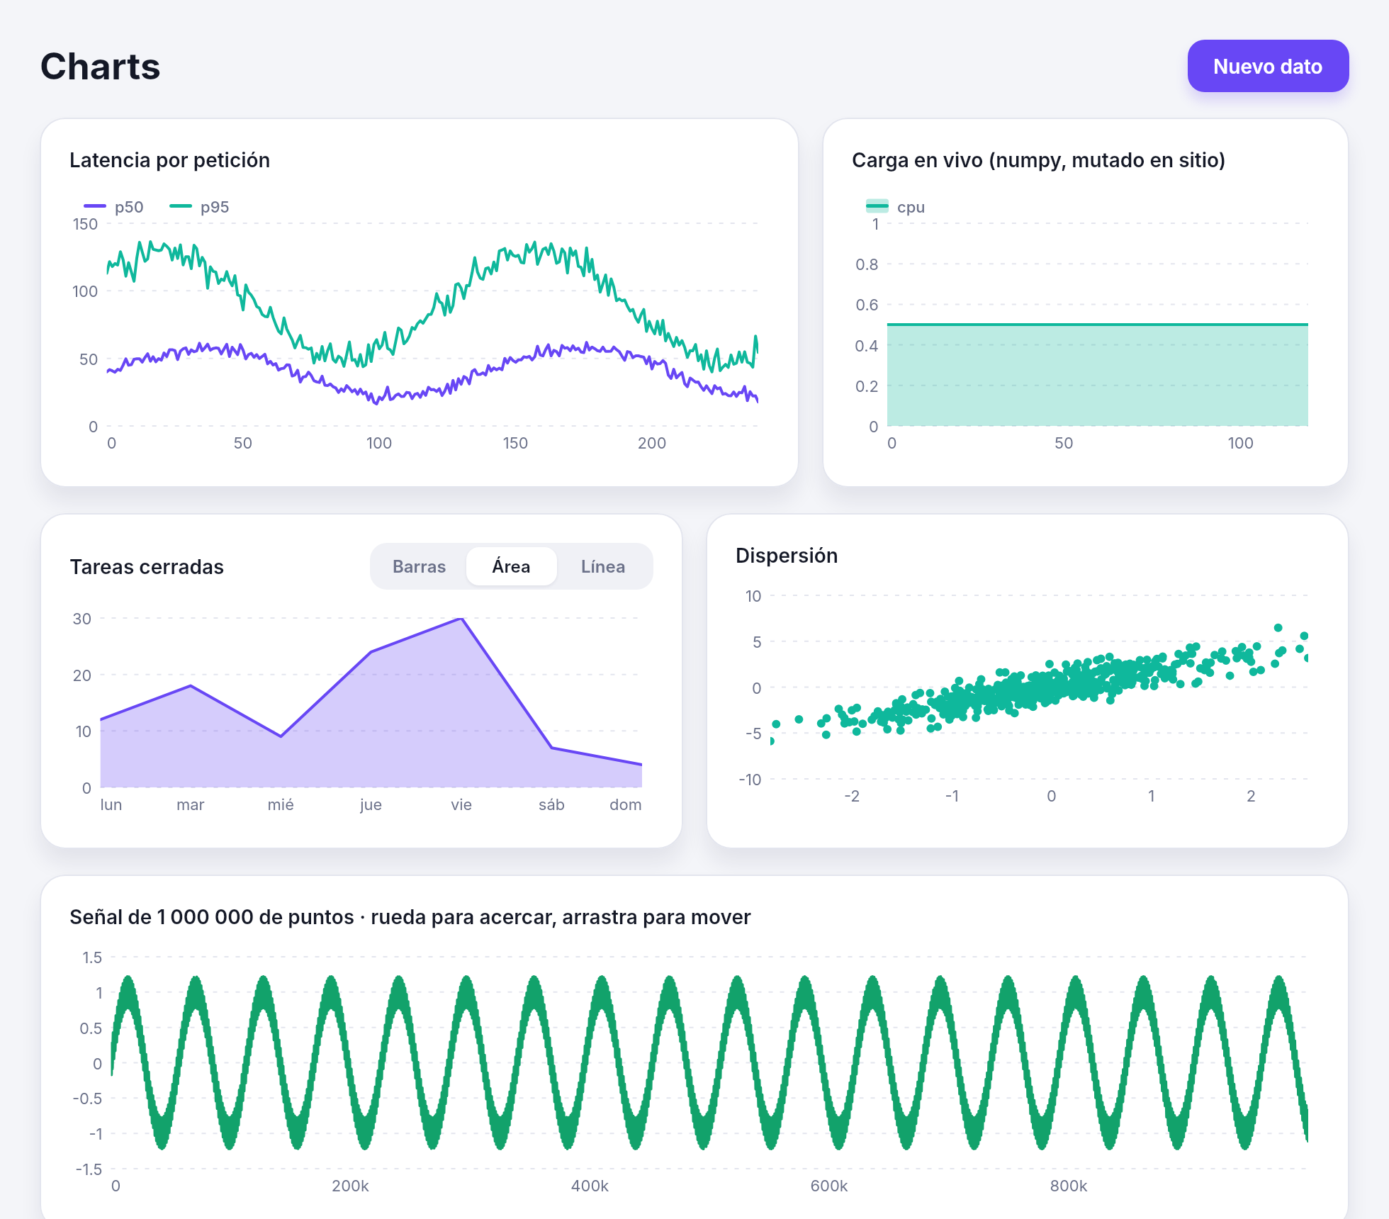The width and height of the screenshot is (1389, 1219).
Task: Click the '-1.5' label in signal chart
Action: coord(89,1169)
